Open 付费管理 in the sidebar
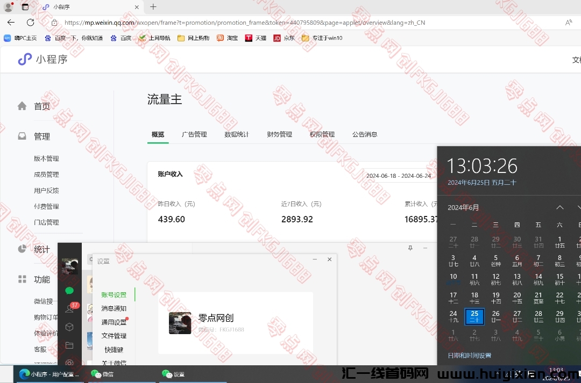 coord(46,206)
